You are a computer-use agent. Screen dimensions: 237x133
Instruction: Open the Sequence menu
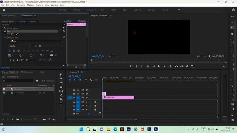[21, 5]
